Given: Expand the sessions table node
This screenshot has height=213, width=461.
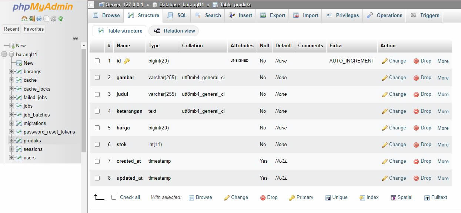Looking at the screenshot, I should 11,149.
